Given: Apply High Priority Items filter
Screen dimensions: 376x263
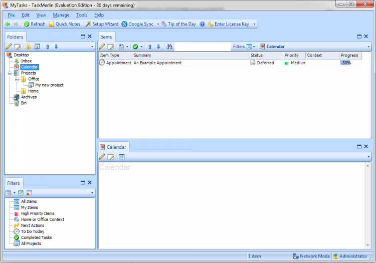Looking at the screenshot, I should click(38, 213).
